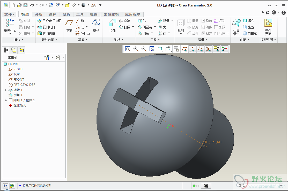The width and height of the screenshot is (288, 191).
Task: Expand the 阵列 1 / 拉伸 1 node
Action: [x=6, y=100]
